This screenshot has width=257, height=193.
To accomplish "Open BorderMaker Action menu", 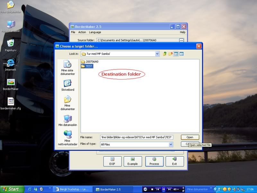I will coord(82,32).
